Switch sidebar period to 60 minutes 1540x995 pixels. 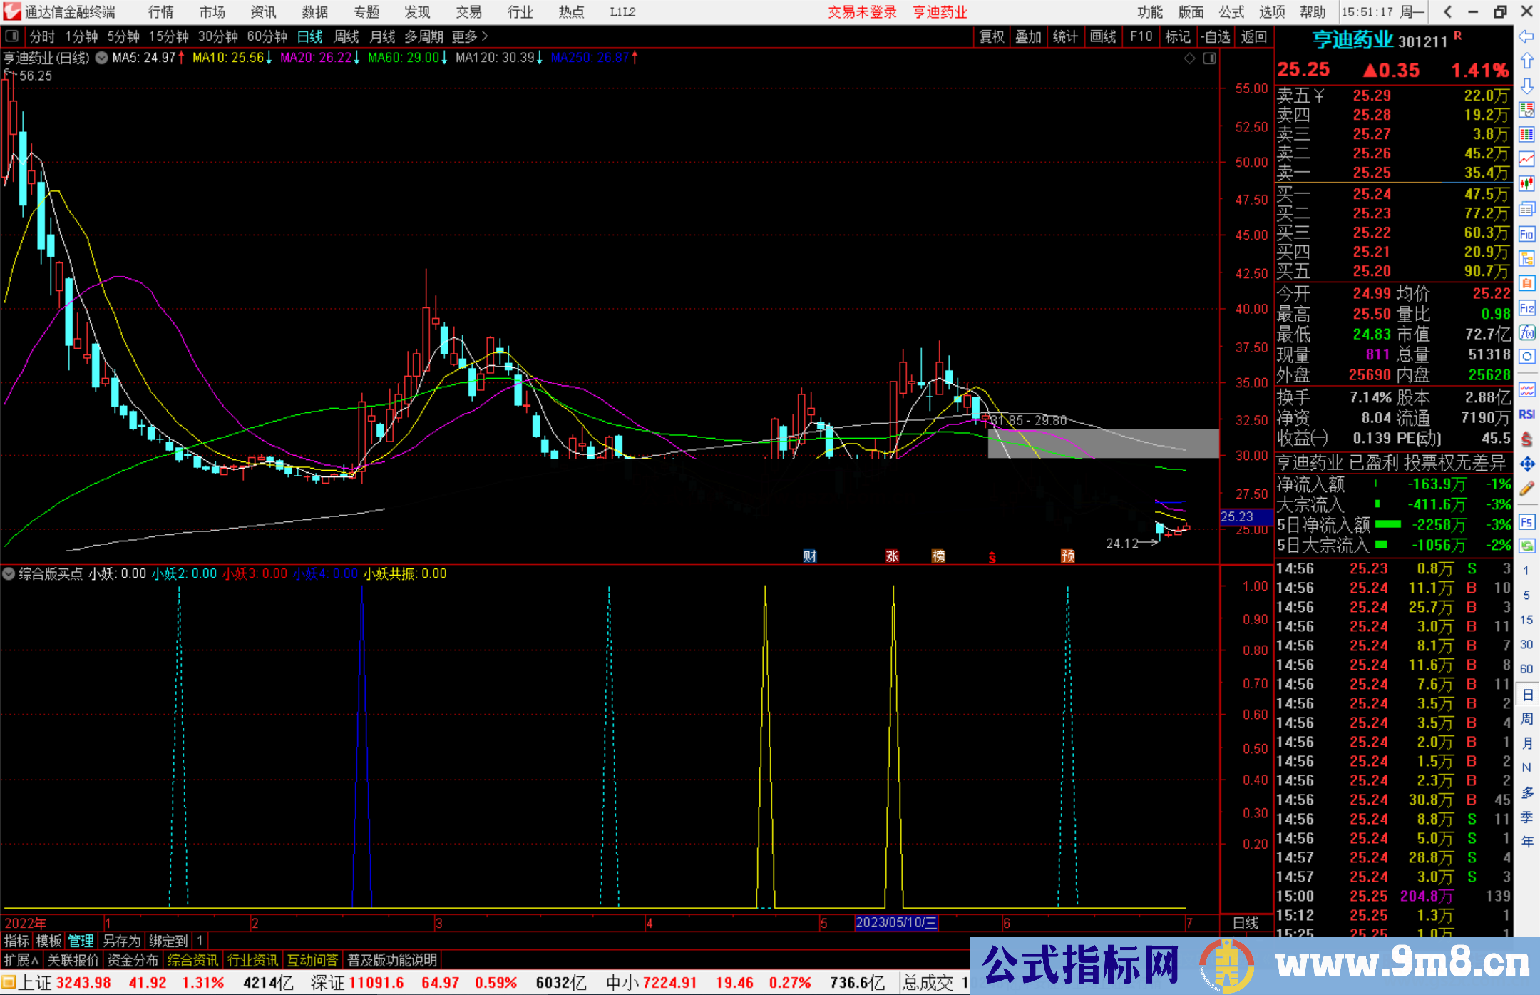tap(1526, 669)
